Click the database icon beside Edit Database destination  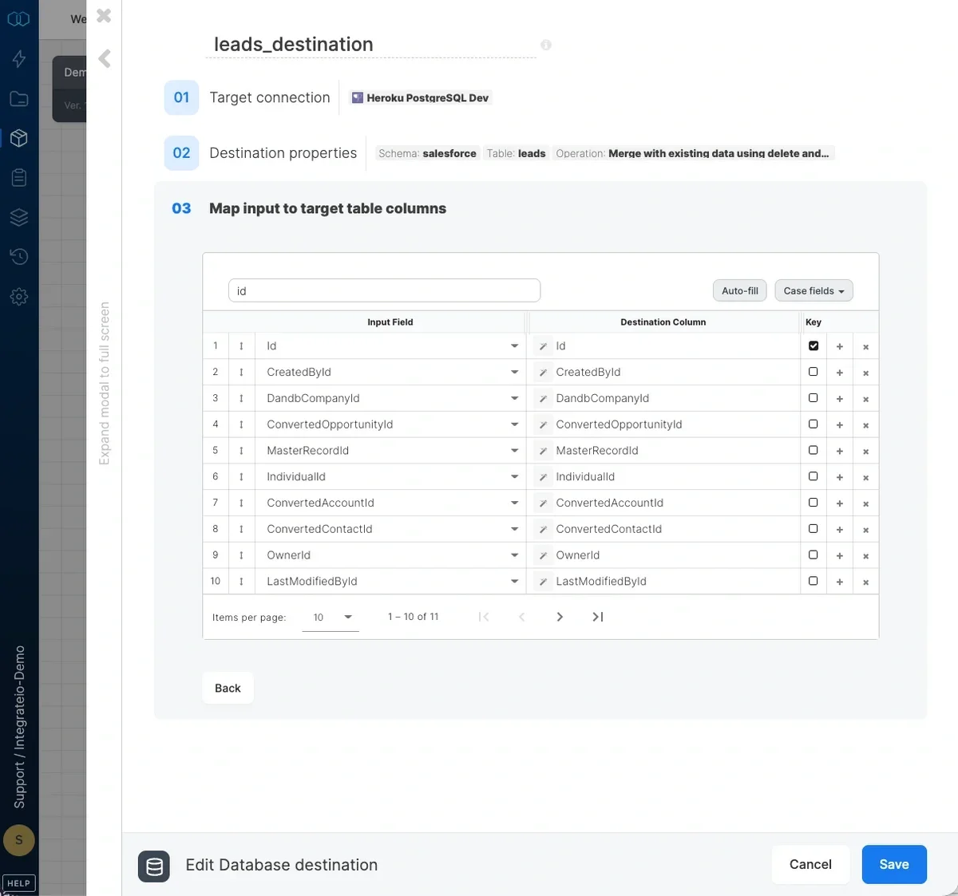153,866
